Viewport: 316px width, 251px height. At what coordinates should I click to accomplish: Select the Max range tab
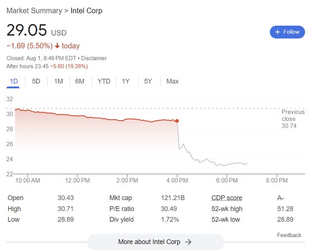[172, 81]
